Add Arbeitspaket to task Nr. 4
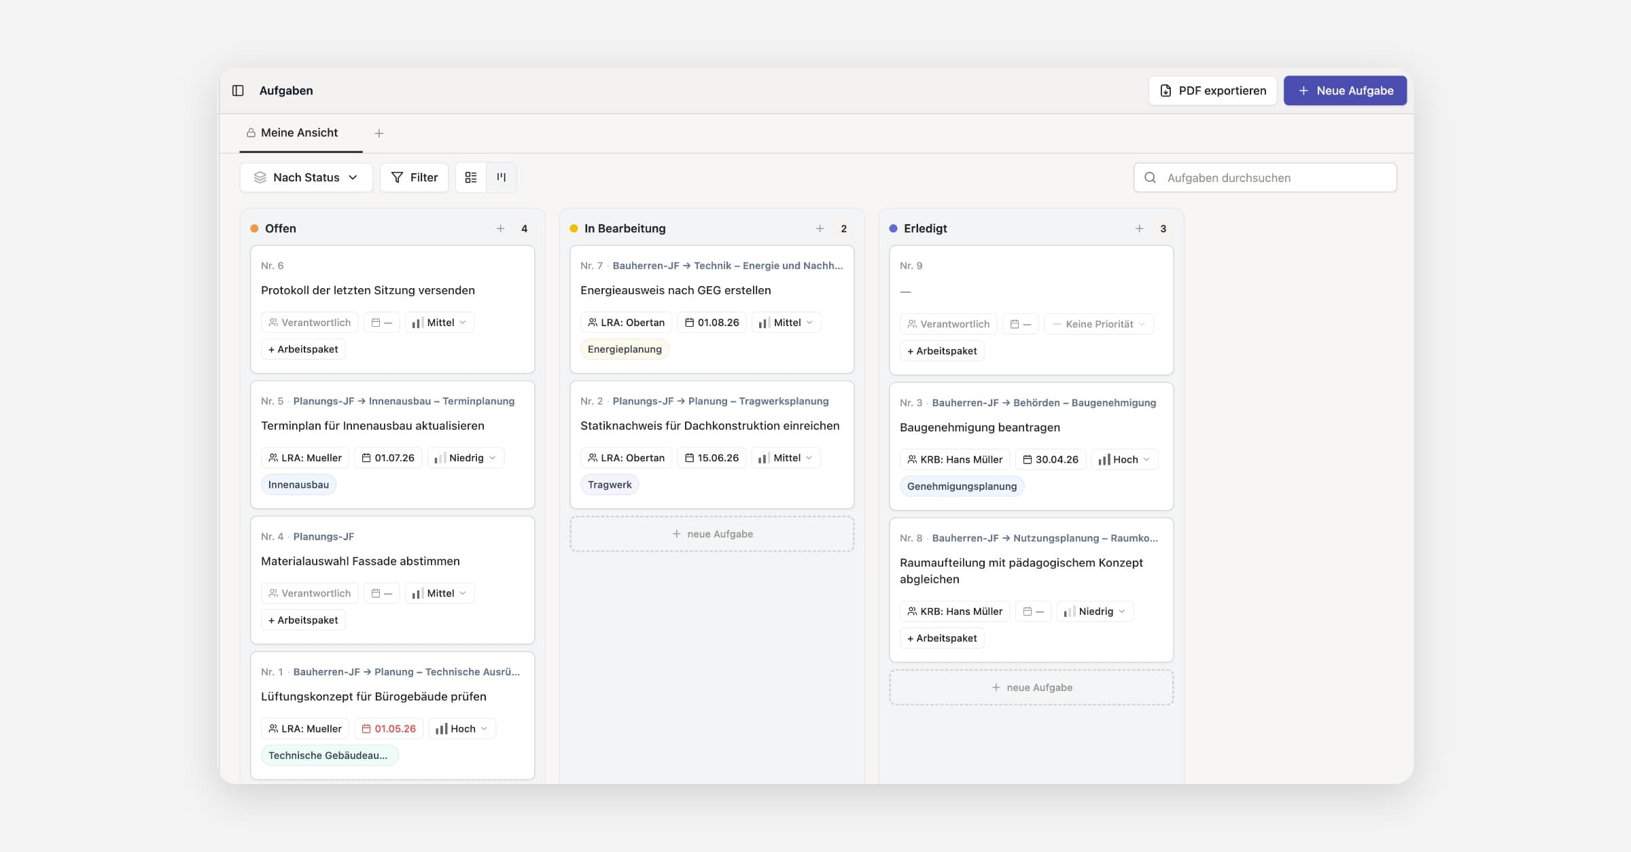 click(x=303, y=620)
